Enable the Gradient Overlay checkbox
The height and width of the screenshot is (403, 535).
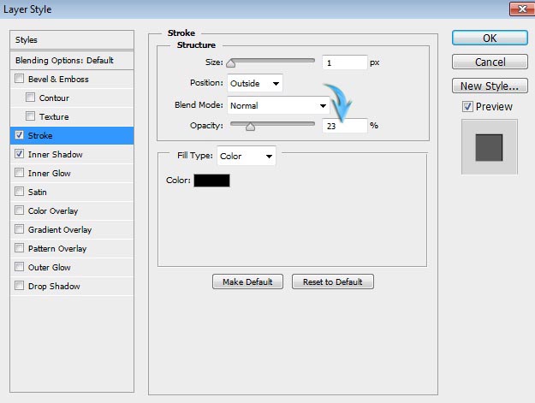coord(20,229)
